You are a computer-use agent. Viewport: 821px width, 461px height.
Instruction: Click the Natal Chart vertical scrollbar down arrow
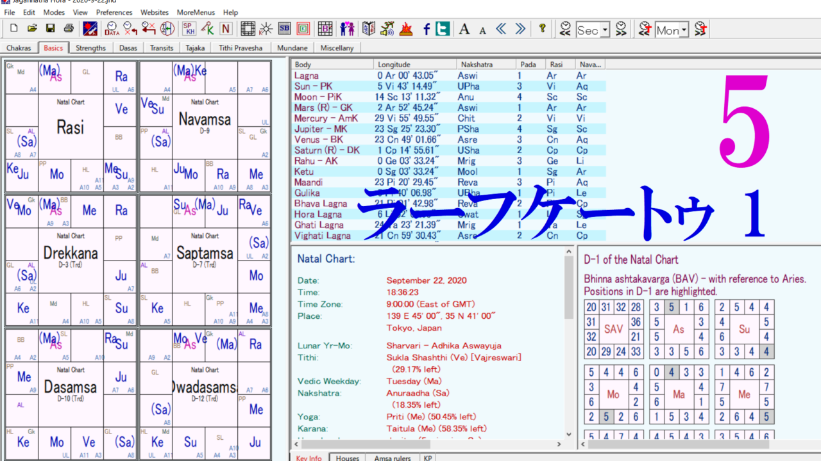(569, 433)
